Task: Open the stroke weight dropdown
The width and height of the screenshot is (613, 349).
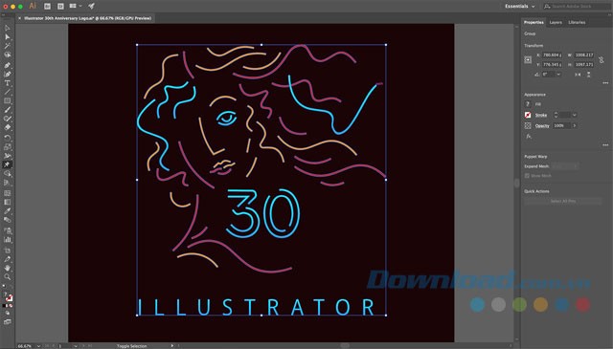Action: pos(575,115)
